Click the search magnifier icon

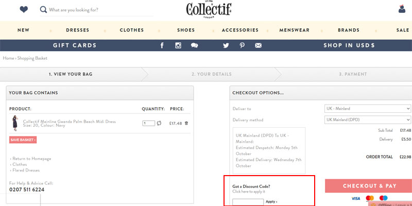coord(43,10)
